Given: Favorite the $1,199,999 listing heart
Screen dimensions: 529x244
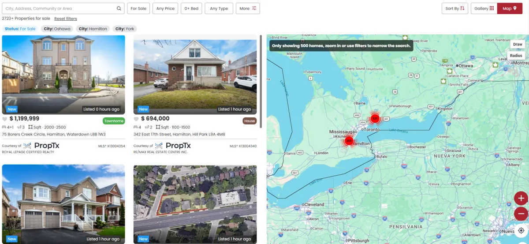Looking at the screenshot, I should [5, 119].
